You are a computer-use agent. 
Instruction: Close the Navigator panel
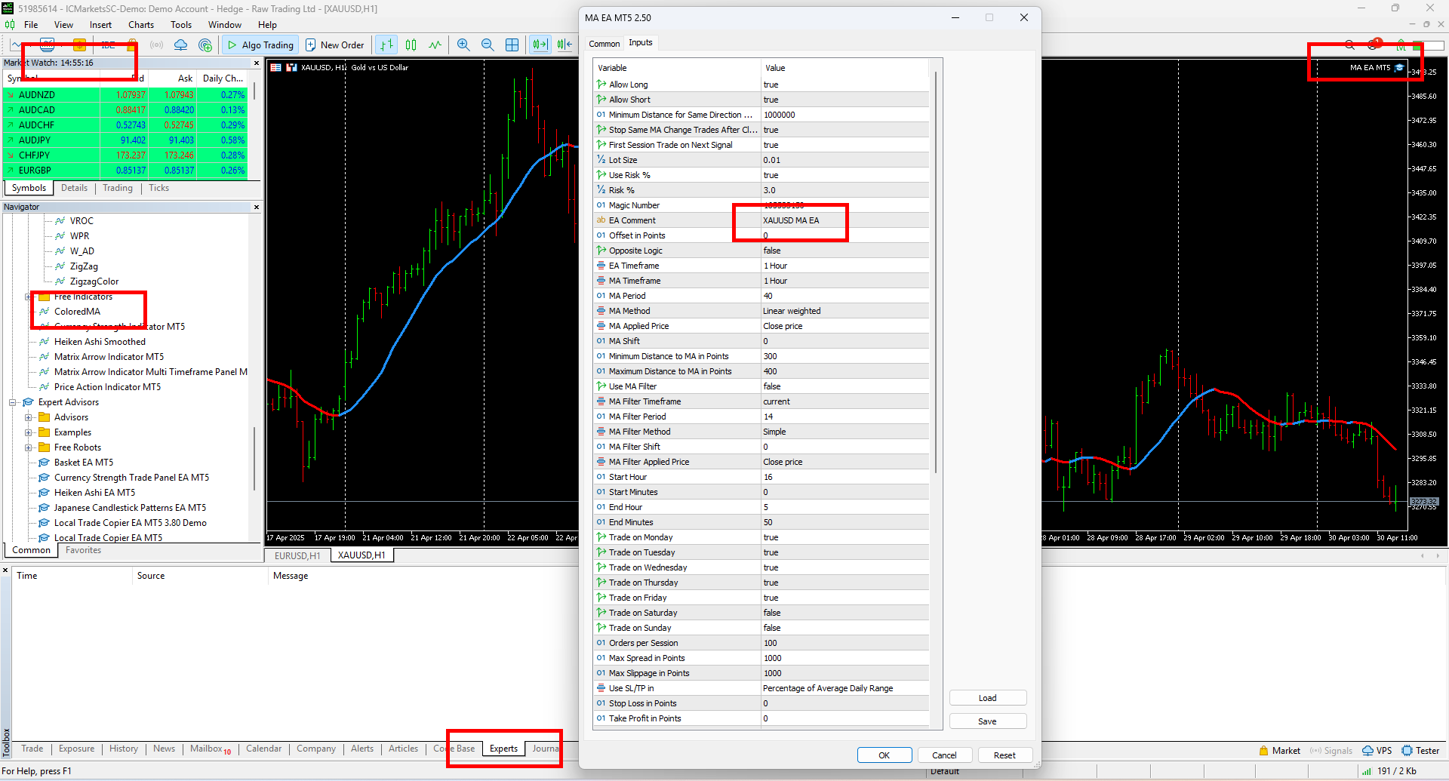pos(257,207)
